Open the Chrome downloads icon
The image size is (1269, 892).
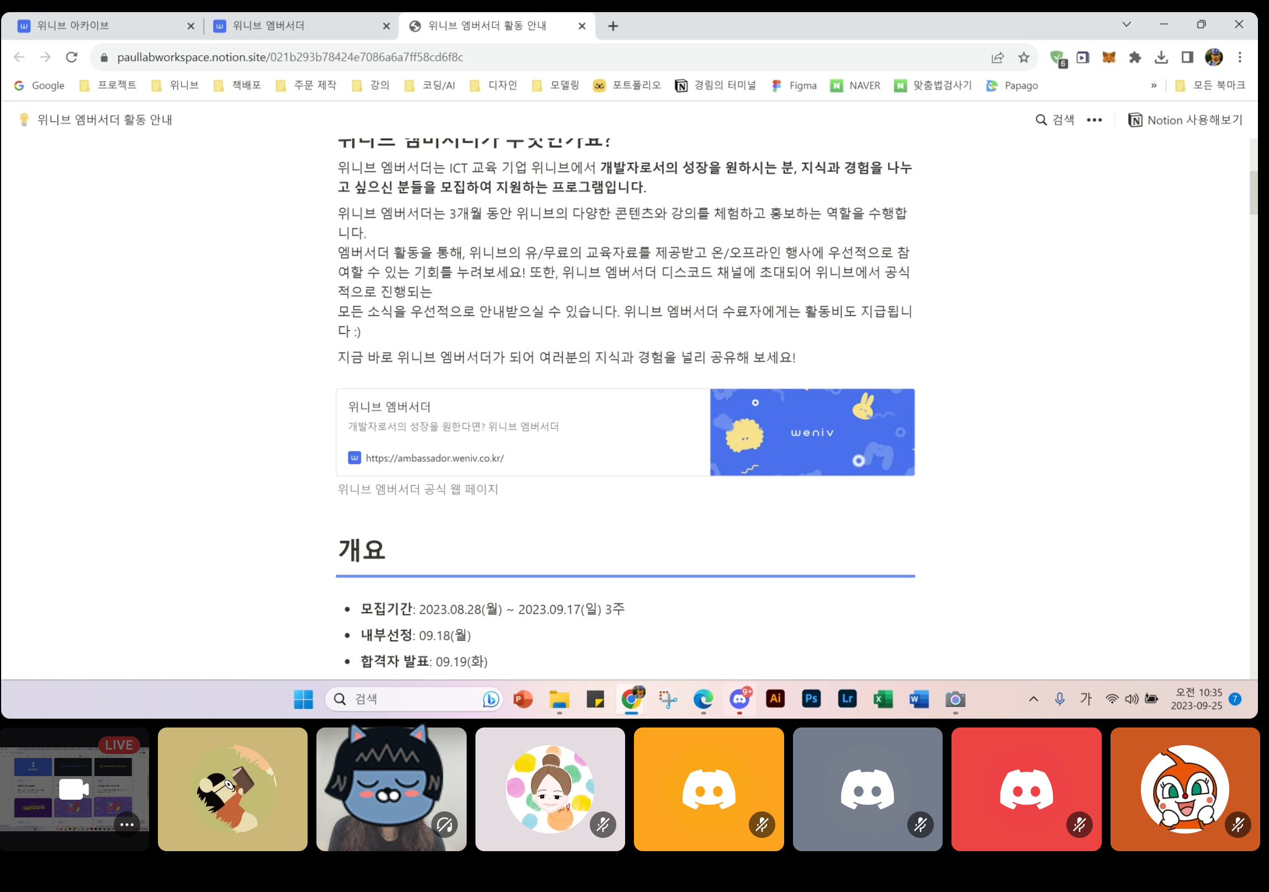point(1161,57)
